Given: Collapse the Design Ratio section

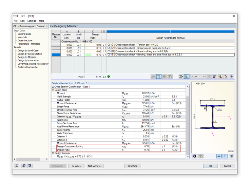Looking at the screenshot, I should point(53,90).
